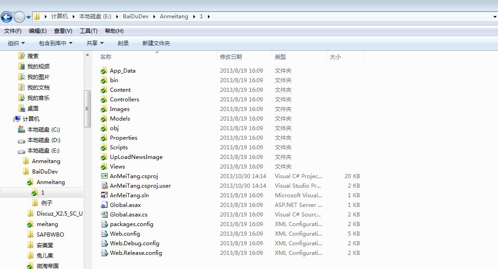Click the 刻录 burn button
The width and height of the screenshot is (498, 269).
123,43
